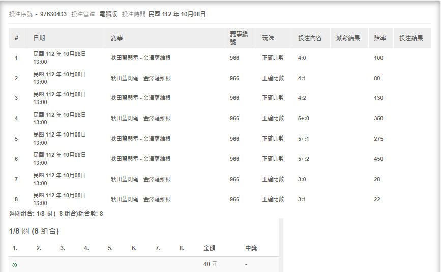Click the 過關組合 summary line
This screenshot has height=272, width=441.
click(56, 214)
